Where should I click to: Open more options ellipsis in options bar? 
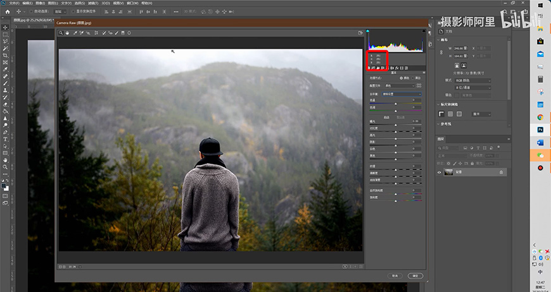pyautogui.click(x=176, y=11)
